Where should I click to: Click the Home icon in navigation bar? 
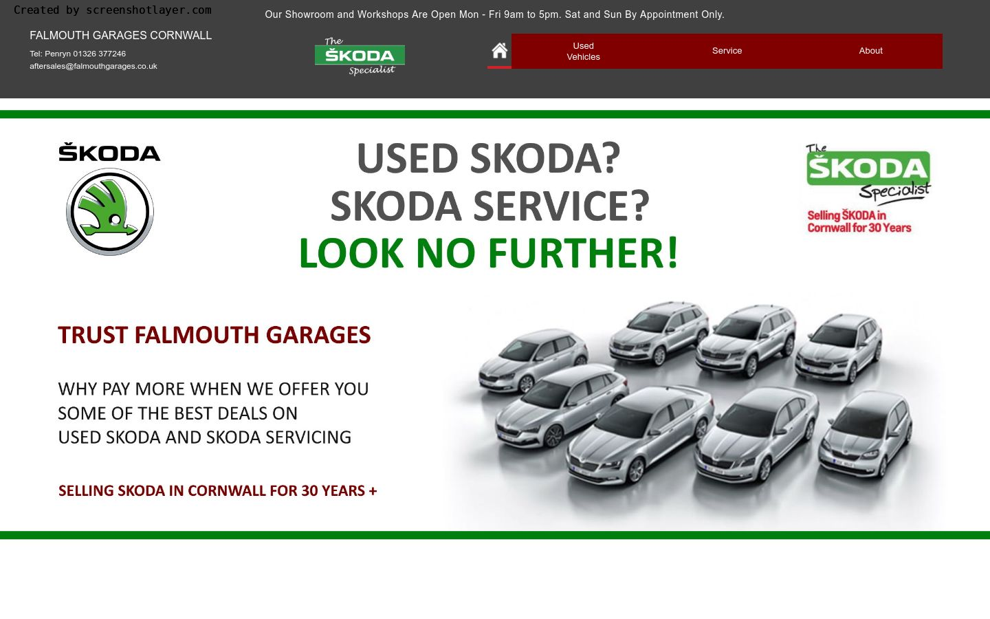tap(499, 50)
